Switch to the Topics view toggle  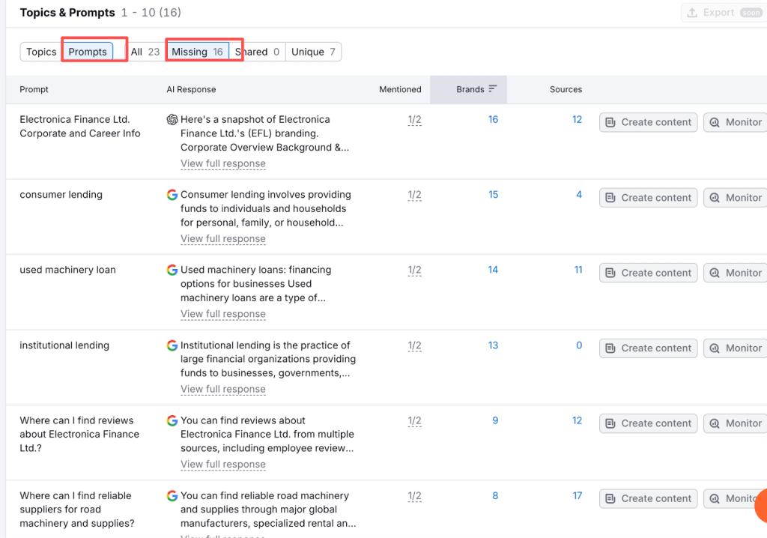coord(41,52)
